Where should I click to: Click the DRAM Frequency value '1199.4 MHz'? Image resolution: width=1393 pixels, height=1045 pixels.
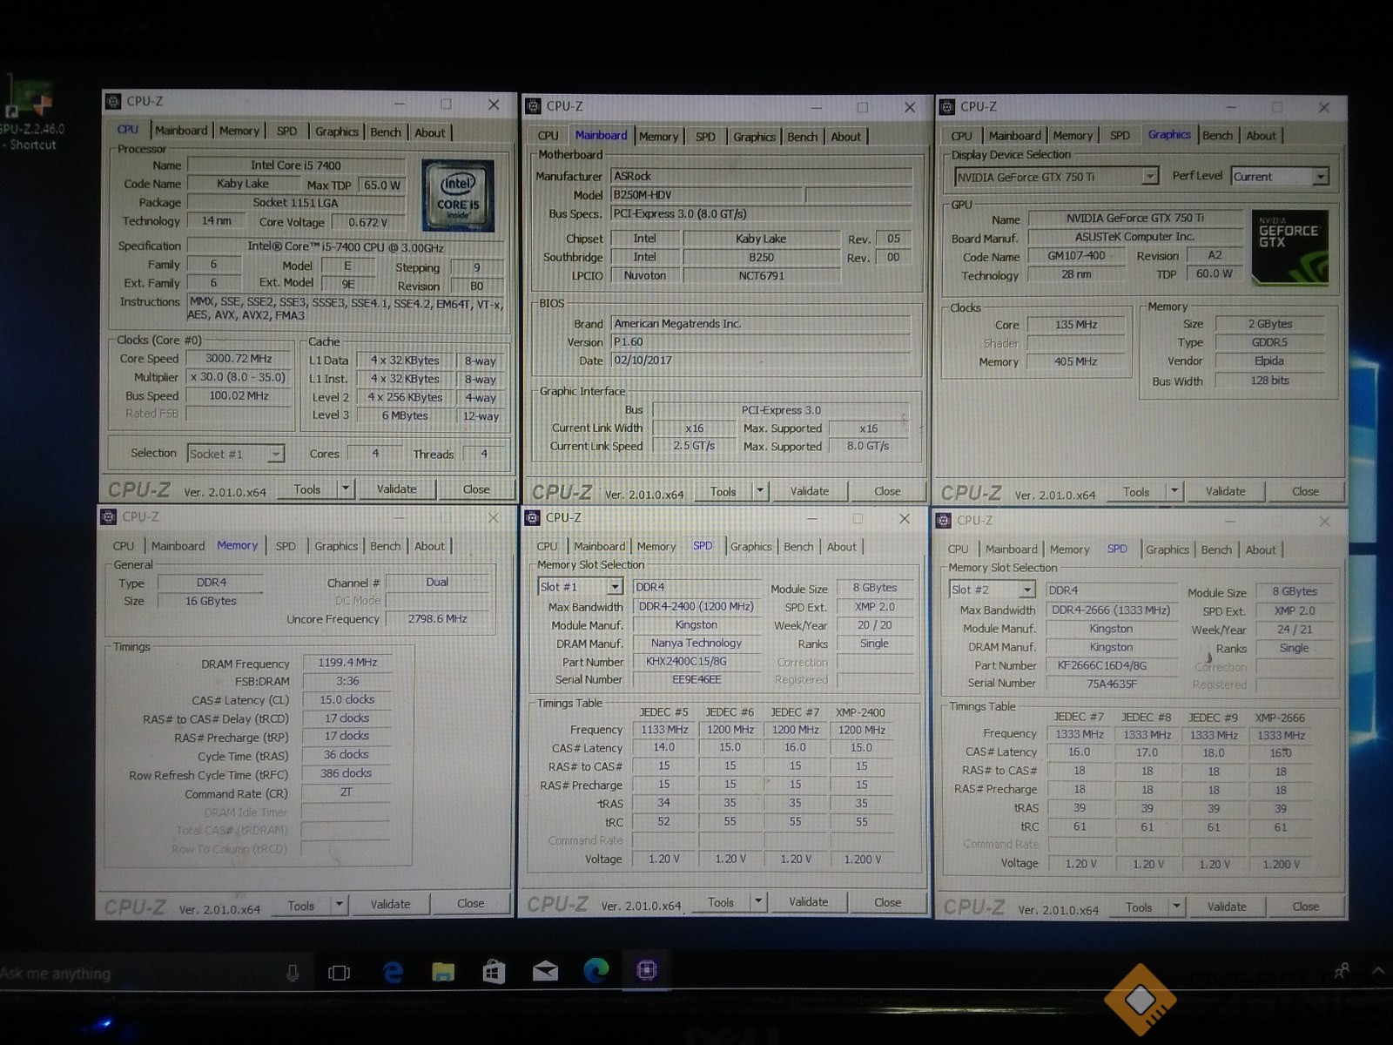347,663
